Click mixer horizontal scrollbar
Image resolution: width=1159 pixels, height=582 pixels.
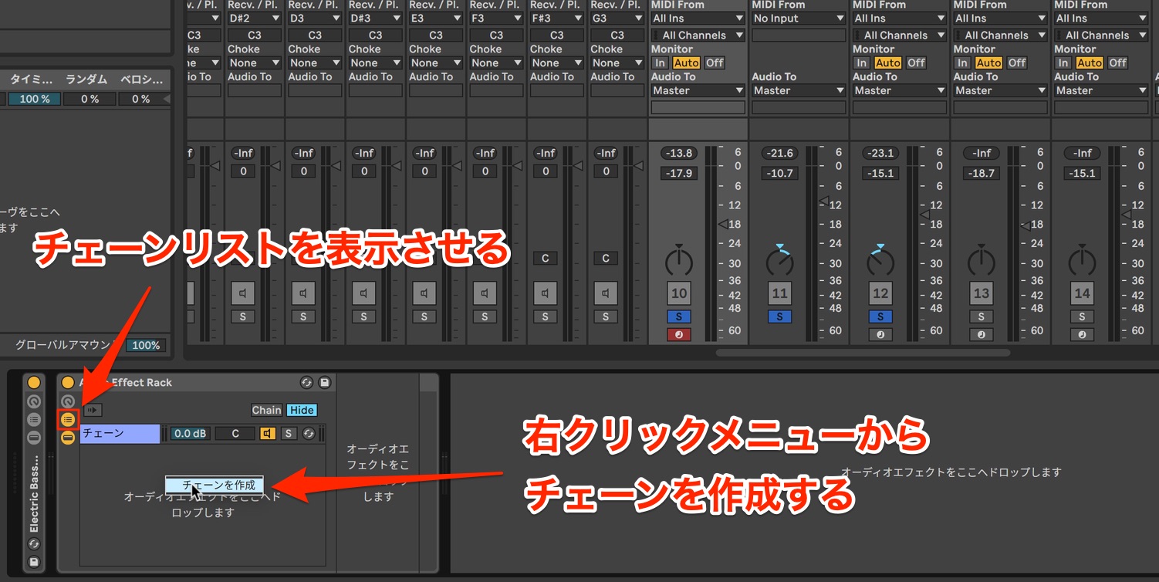coord(863,353)
